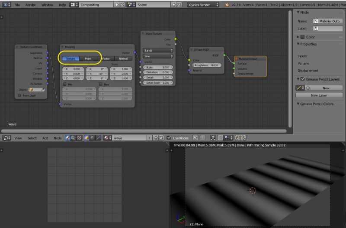Viewport: 346px width, 228px height.
Task: Click the Blender logo icon in header
Action: click(x=227, y=5)
